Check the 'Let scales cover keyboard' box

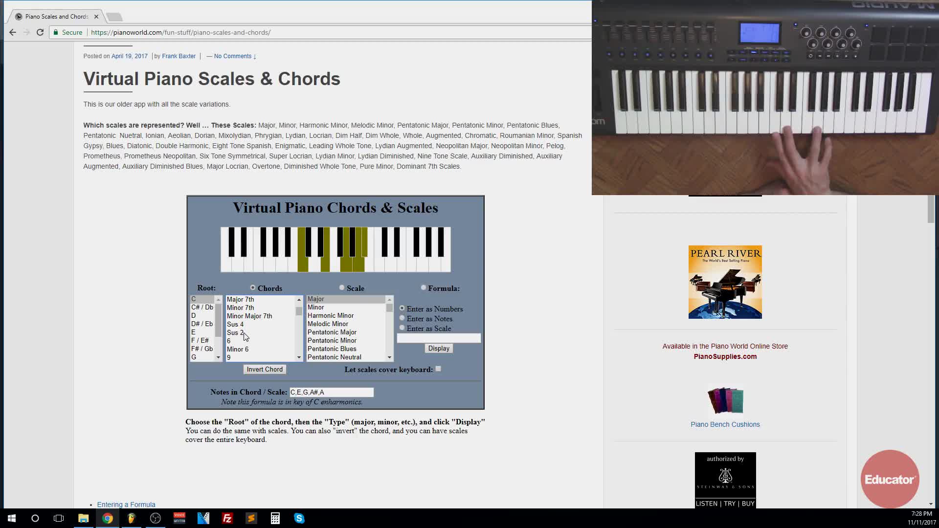coord(438,369)
